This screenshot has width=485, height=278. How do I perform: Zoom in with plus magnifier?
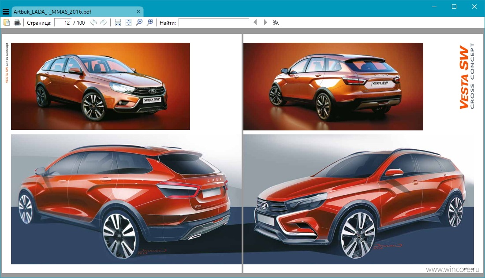click(150, 22)
